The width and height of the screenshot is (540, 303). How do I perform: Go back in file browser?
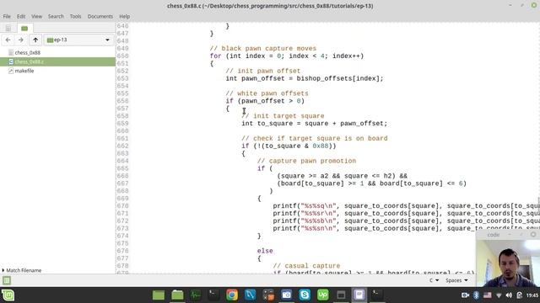click(8, 40)
